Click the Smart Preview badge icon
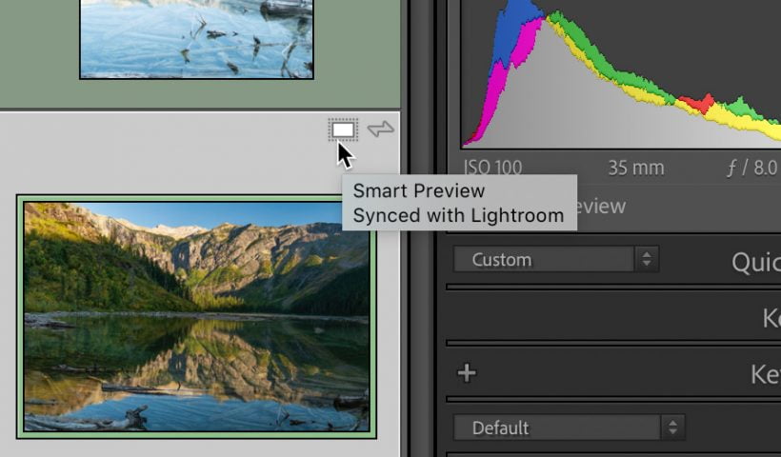The height and width of the screenshot is (457, 781). pos(343,129)
